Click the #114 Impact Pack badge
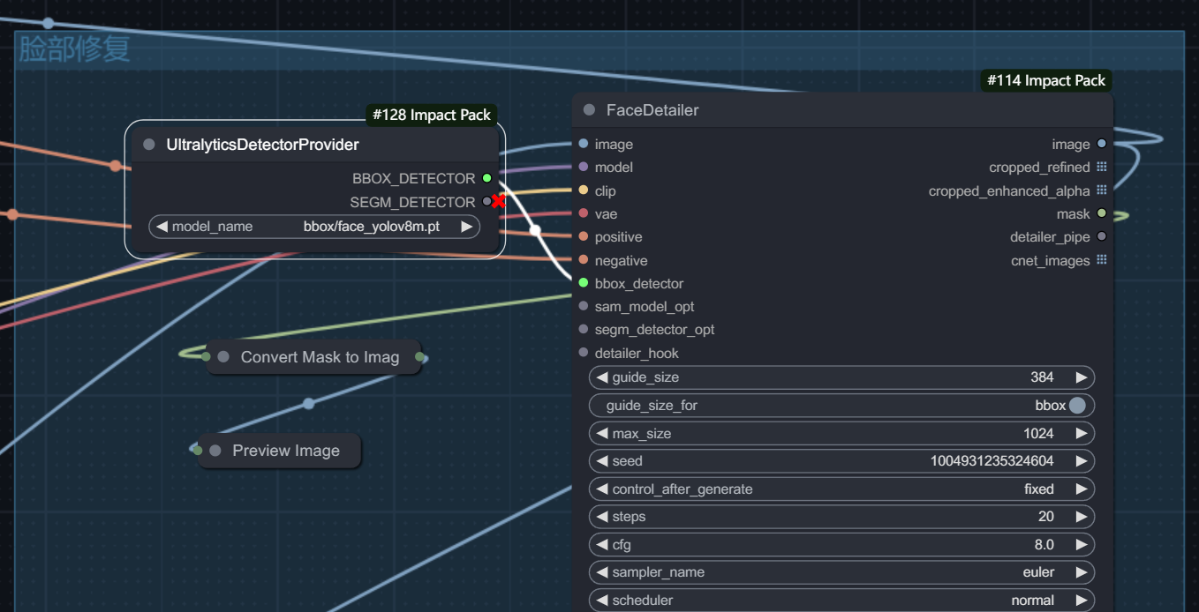This screenshot has height=612, width=1199. pos(1046,81)
